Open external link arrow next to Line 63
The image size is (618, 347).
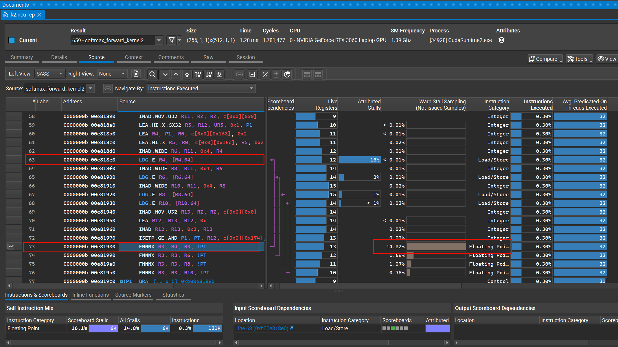pos(292,328)
